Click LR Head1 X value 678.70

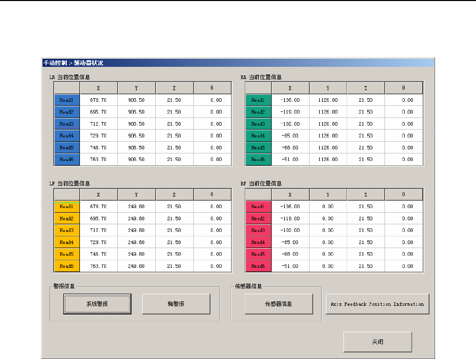99,100
